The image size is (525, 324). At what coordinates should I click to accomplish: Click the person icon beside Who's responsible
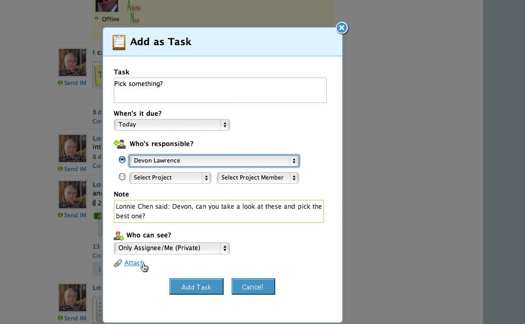click(120, 144)
